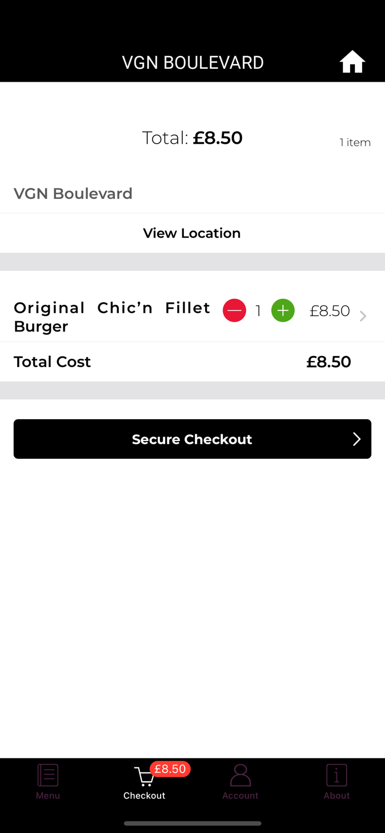Go to the About tab
Image resolution: width=385 pixels, height=833 pixels.
(337, 781)
